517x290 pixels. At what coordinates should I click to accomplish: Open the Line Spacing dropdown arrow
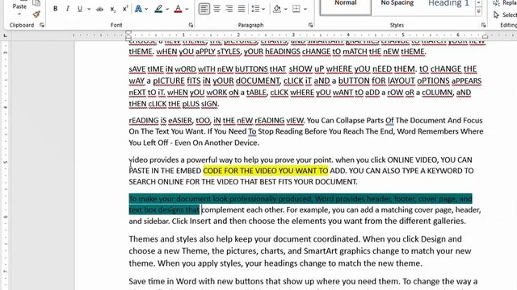pos(263,9)
